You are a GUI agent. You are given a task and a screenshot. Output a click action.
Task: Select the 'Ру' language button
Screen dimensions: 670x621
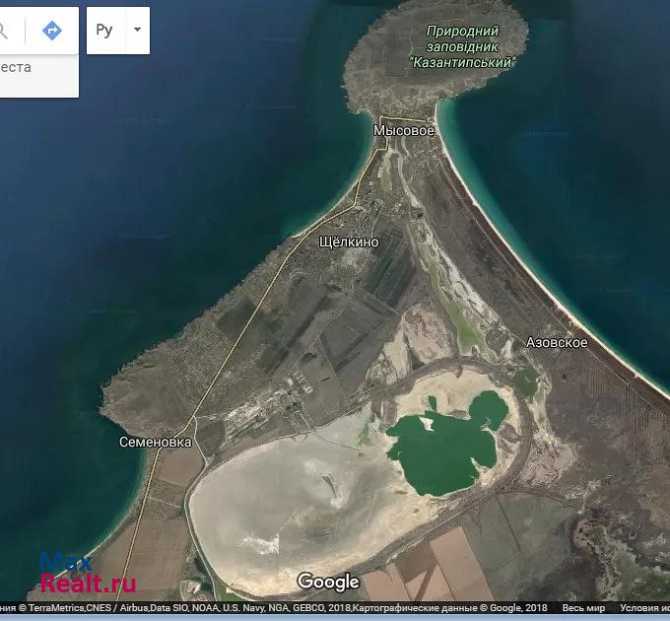104,31
